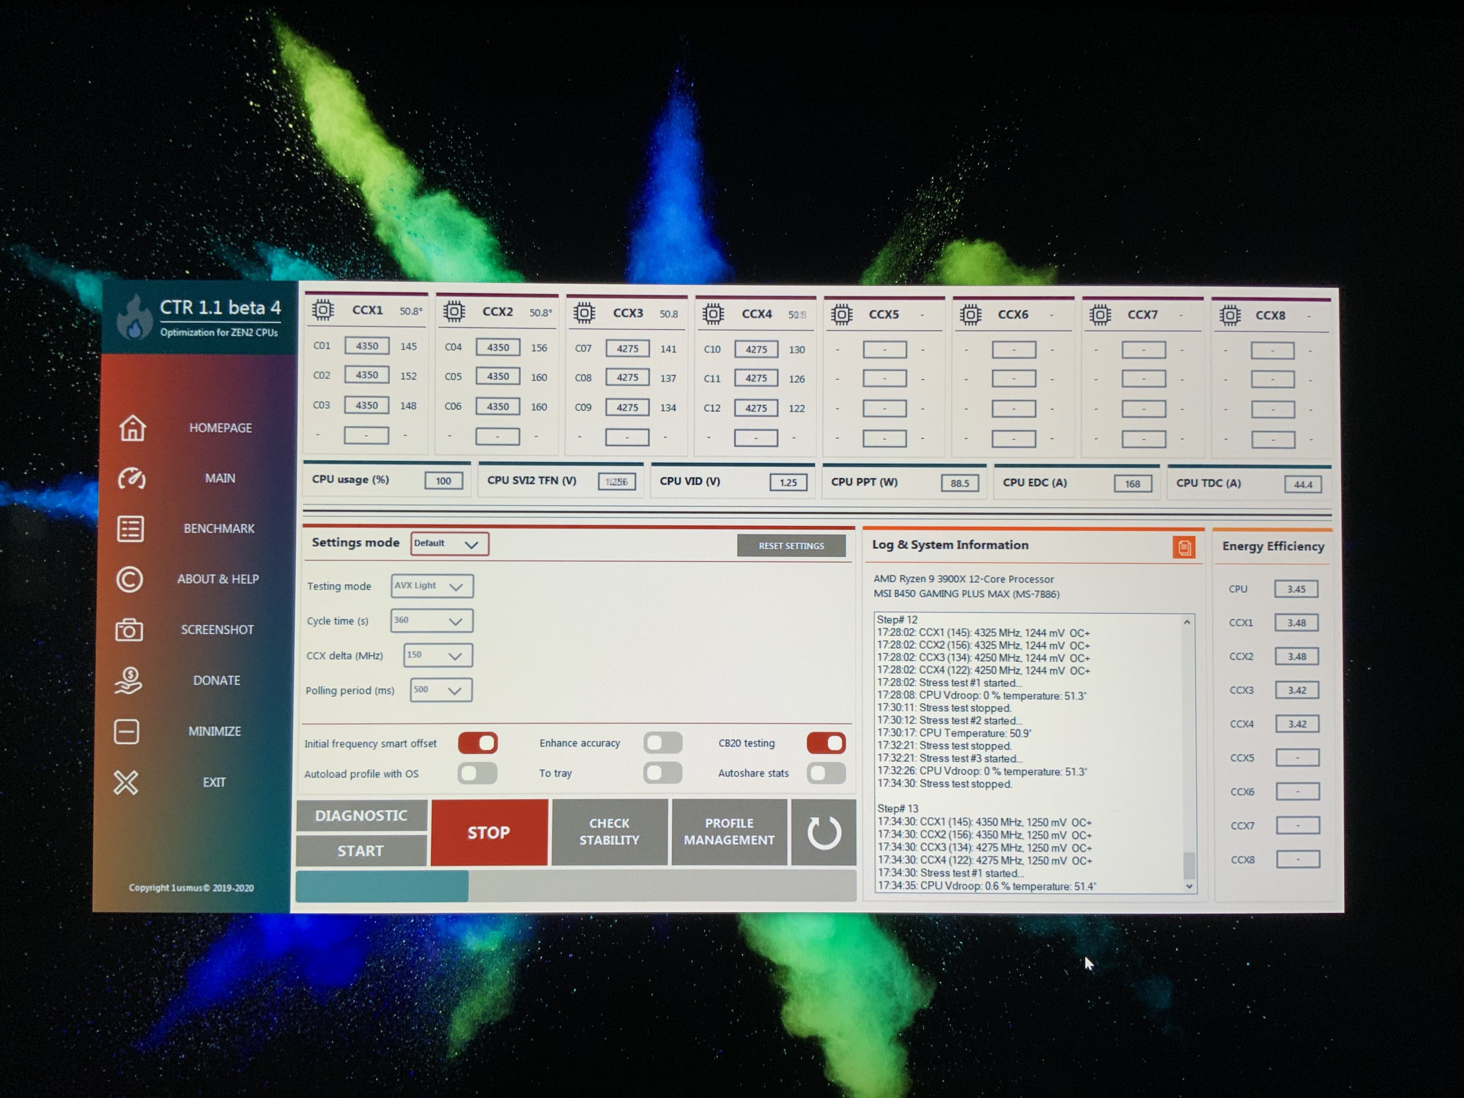Turn off CB20 testing toggle
Screen dimensions: 1464x1098
[826, 743]
